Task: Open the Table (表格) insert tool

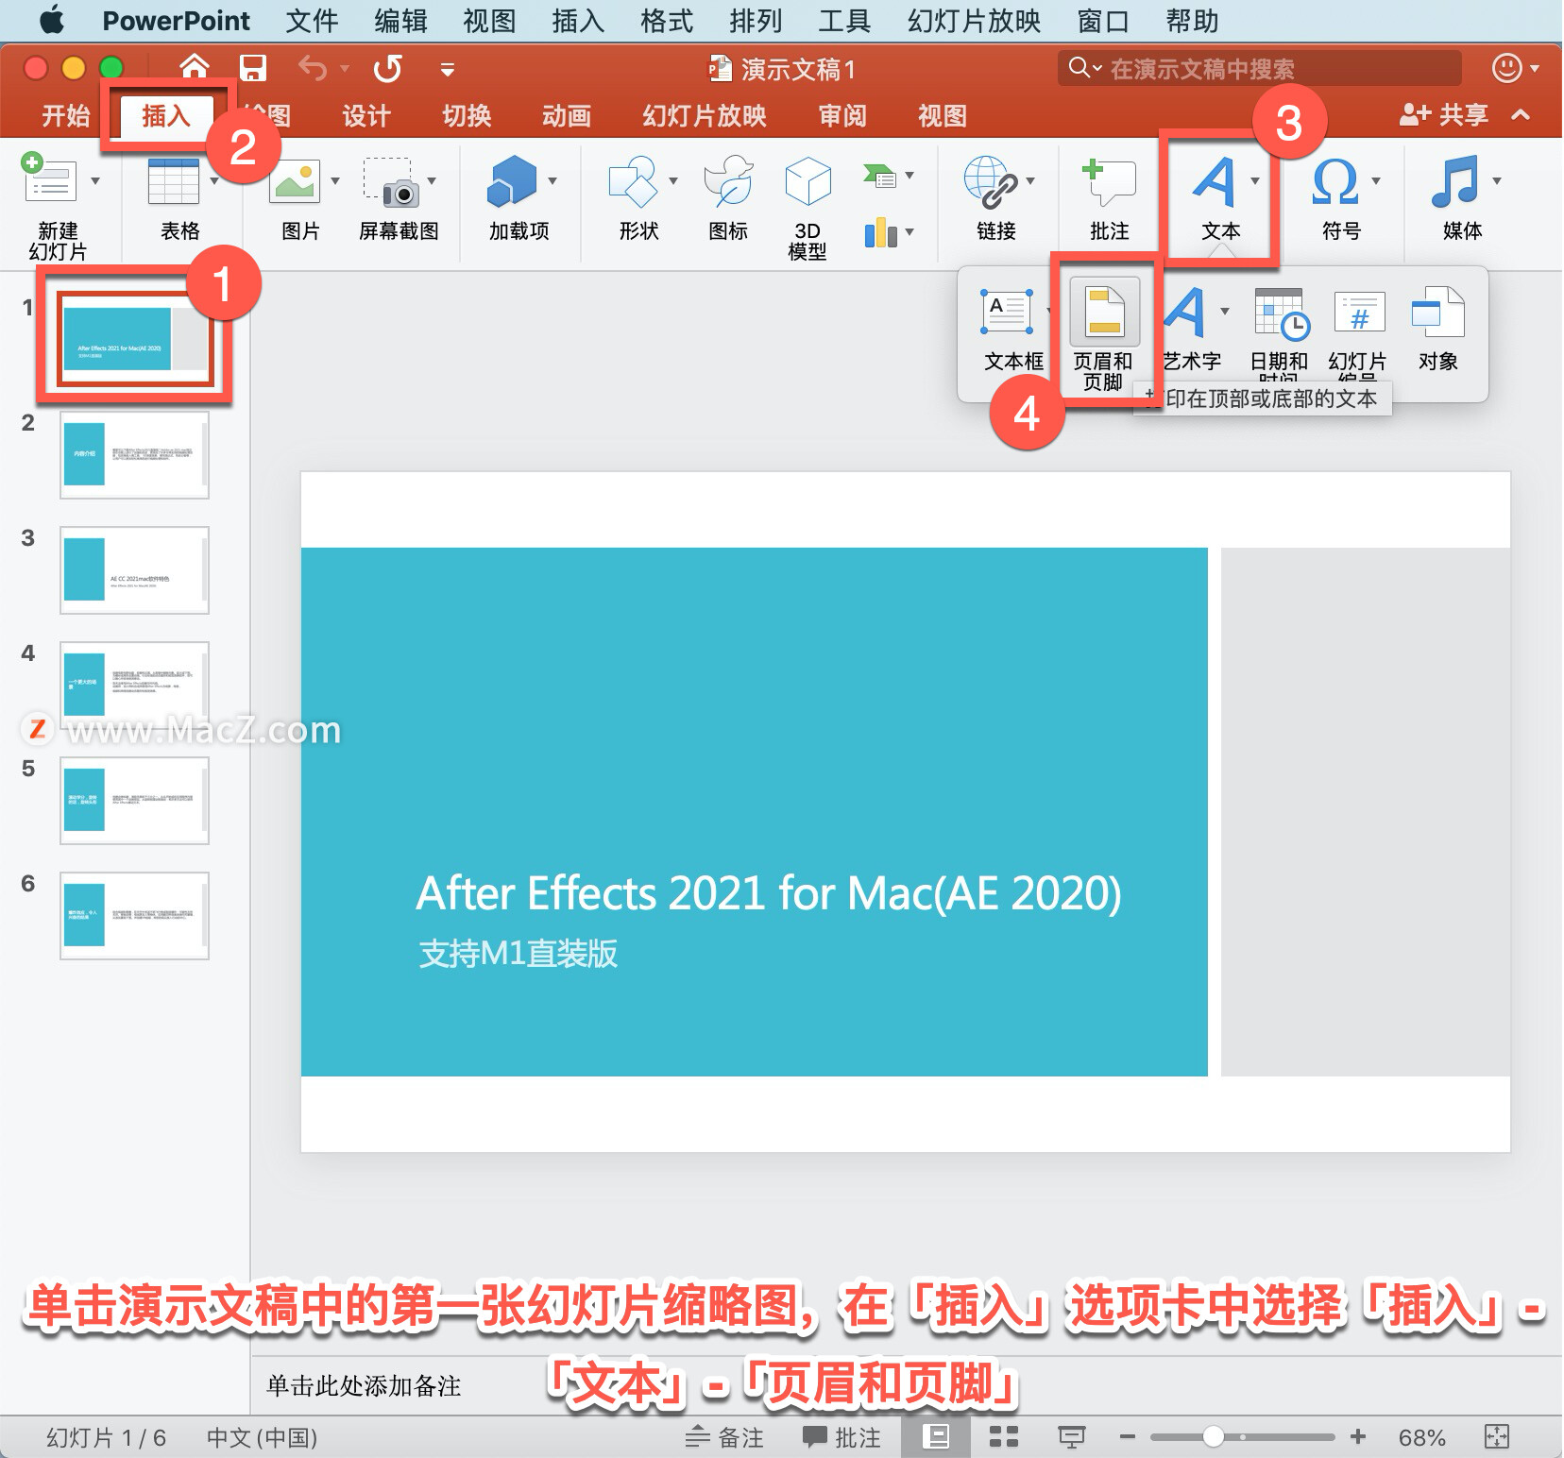Action: click(x=174, y=180)
